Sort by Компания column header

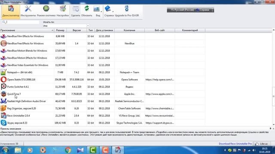tap(129, 30)
